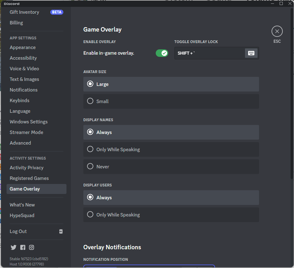Choose Only While Speaking under Display Names
Image resolution: width=294 pixels, height=268 pixels.
[x=171, y=149]
